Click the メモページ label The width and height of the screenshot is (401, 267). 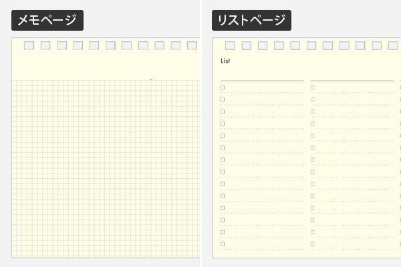47,20
